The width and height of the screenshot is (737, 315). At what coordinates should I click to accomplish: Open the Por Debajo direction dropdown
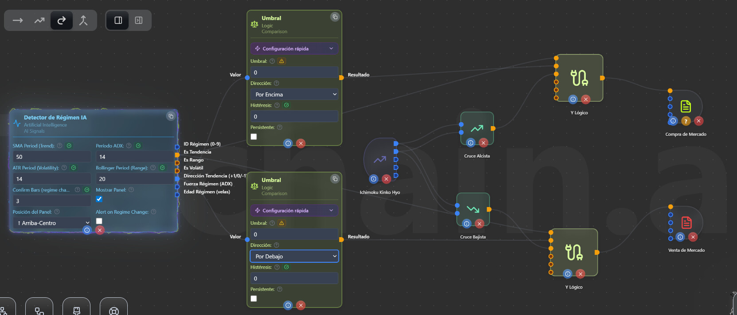click(294, 256)
